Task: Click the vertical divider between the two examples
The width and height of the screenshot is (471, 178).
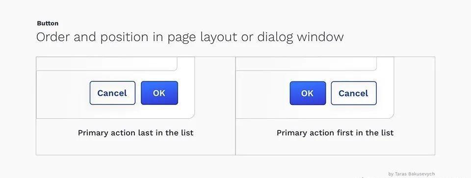Action: click(x=235, y=105)
